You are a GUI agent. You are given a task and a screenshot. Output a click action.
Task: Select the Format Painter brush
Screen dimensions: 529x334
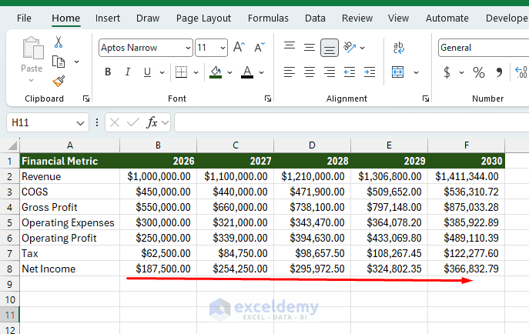point(59,81)
